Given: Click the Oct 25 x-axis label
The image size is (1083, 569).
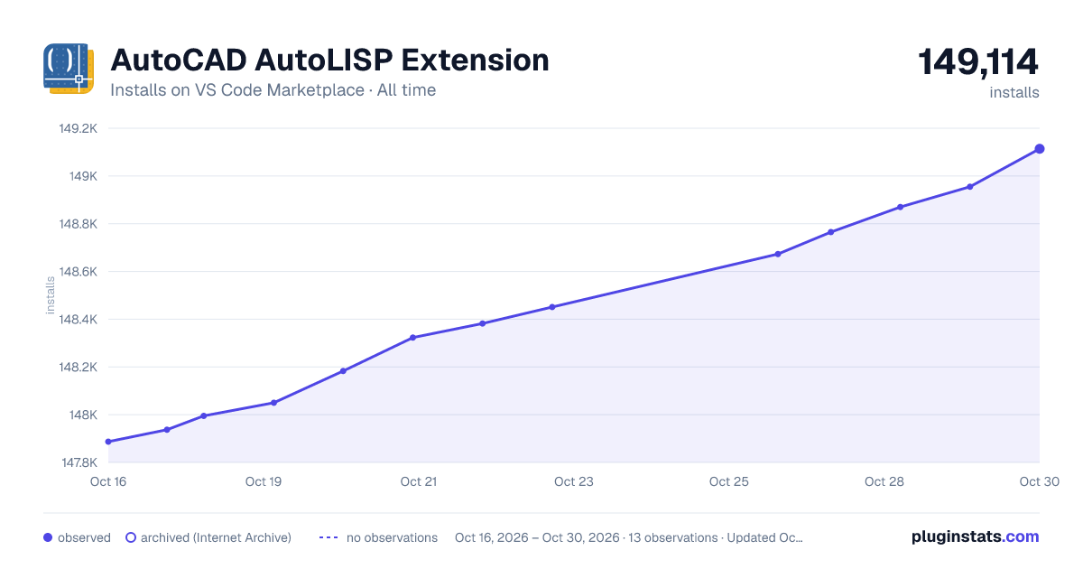Looking at the screenshot, I should (729, 481).
